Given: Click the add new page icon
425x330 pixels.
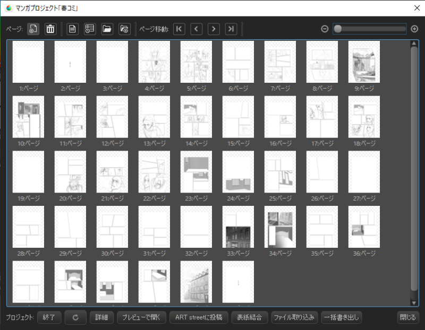Looking at the screenshot, I should [33, 29].
